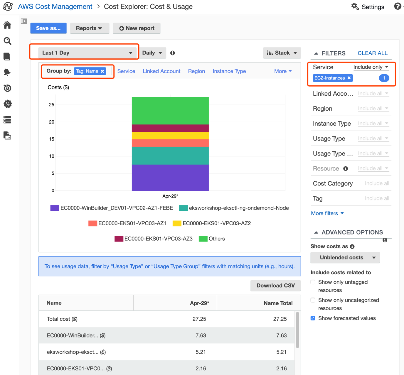
Task: Click the EC0000-WinBuilder... ($) row
Action: 167,335
